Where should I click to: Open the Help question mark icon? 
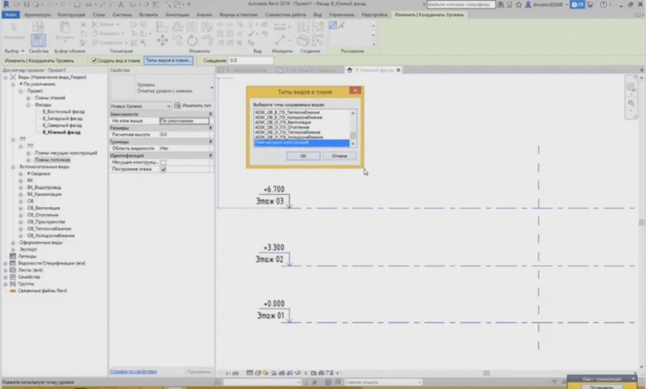coord(604,5)
